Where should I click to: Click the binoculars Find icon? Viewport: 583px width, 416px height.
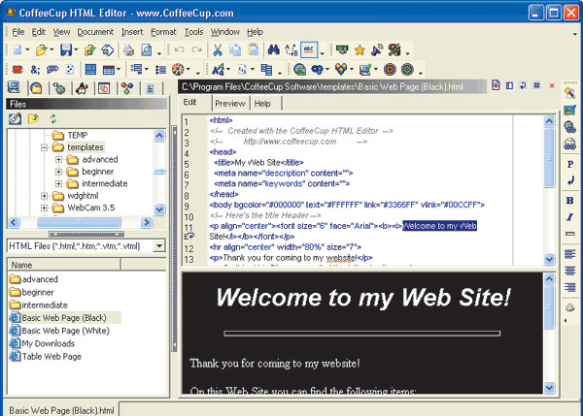(274, 49)
